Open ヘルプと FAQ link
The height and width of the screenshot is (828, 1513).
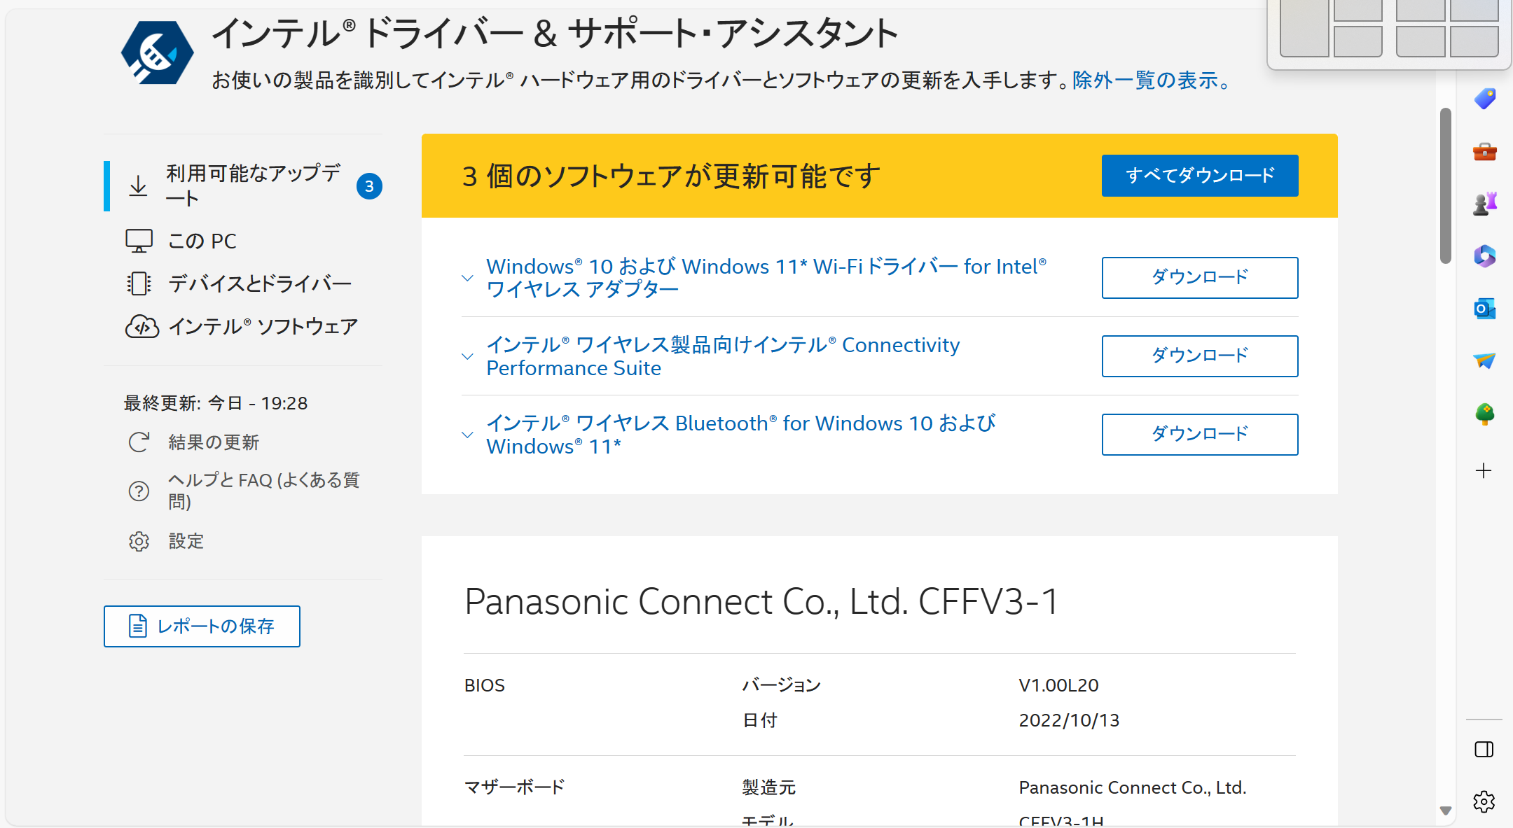tap(264, 491)
